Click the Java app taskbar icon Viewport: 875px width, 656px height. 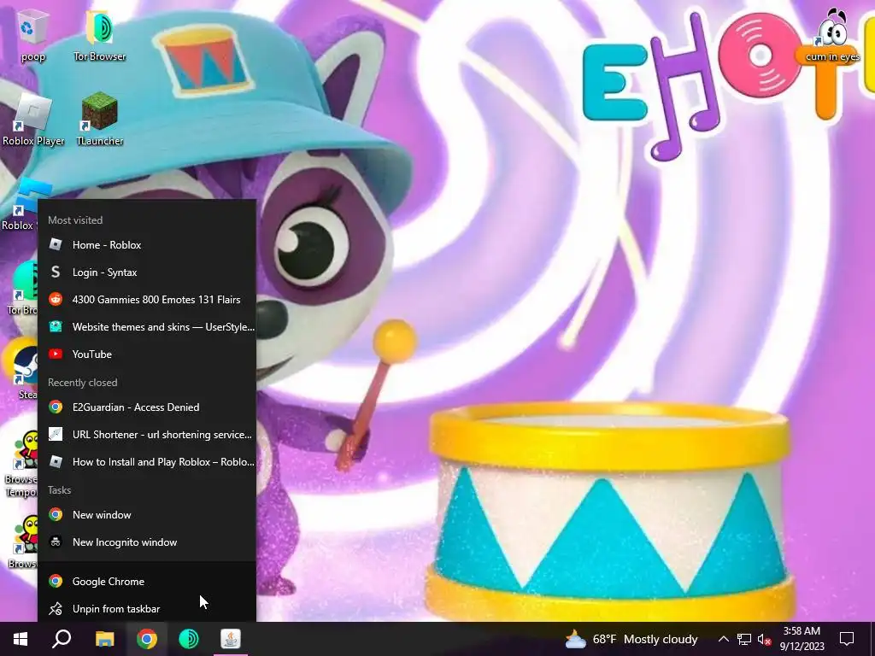[231, 639]
